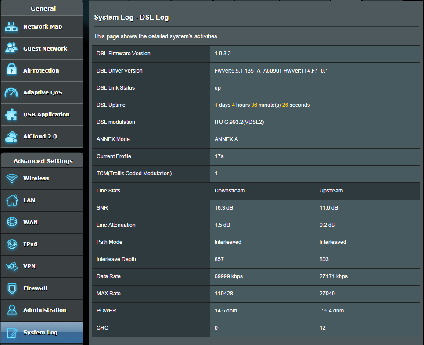This screenshot has height=345, width=424.
Task: Click Current Profile value 17a
Action: point(219,156)
